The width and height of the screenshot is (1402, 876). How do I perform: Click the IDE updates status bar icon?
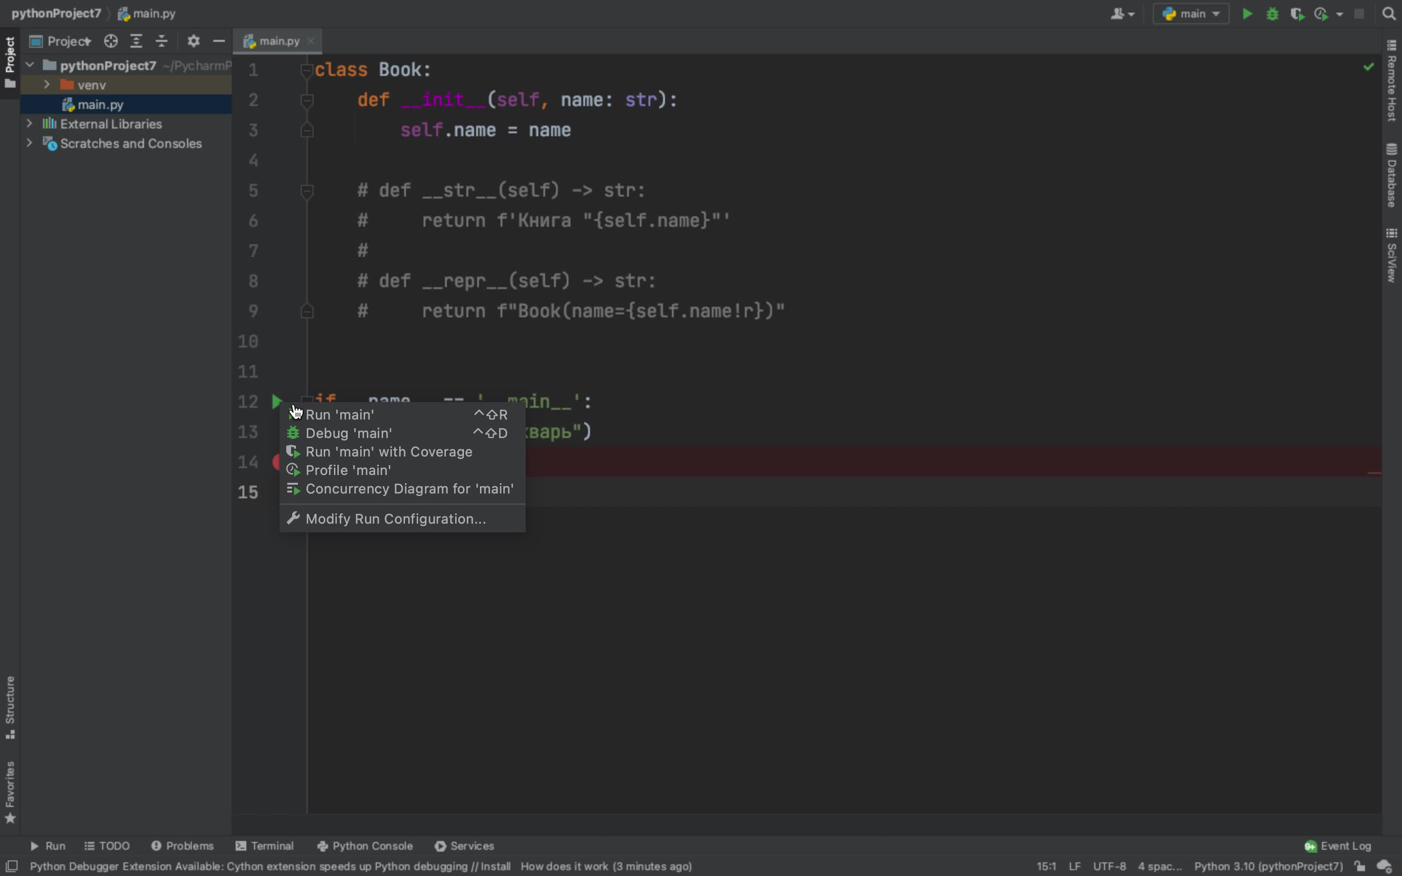click(1384, 866)
